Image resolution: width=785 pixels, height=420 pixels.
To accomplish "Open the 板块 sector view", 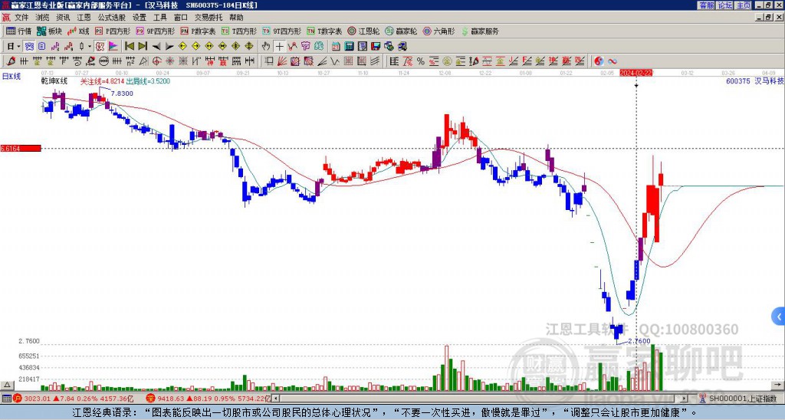I will pyautogui.click(x=49, y=31).
